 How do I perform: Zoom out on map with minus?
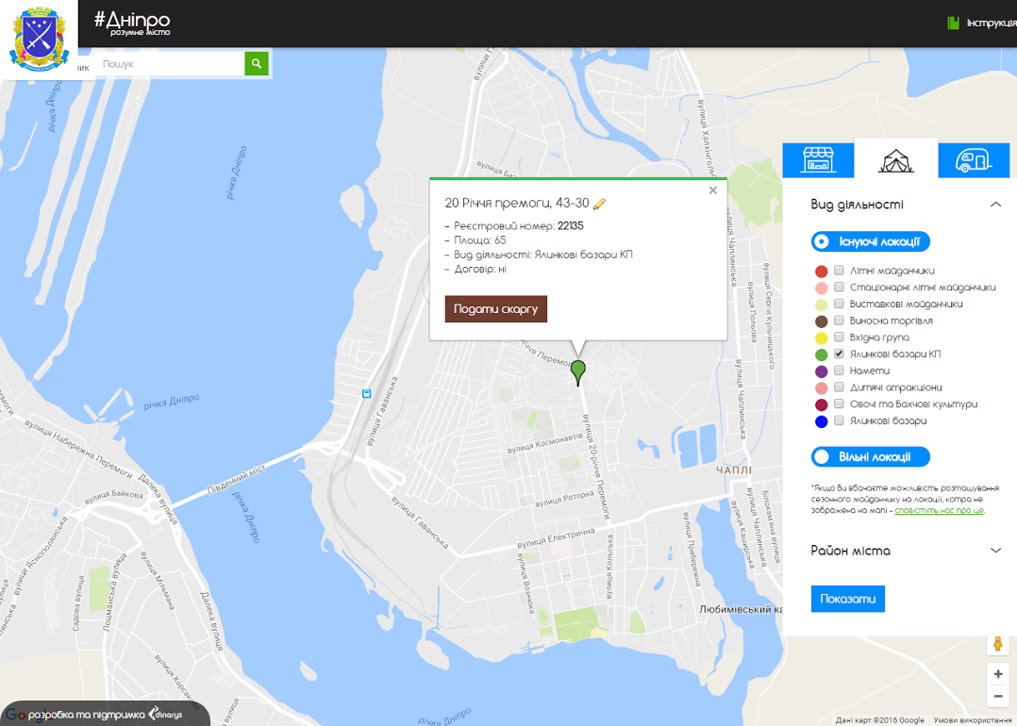pos(997,697)
